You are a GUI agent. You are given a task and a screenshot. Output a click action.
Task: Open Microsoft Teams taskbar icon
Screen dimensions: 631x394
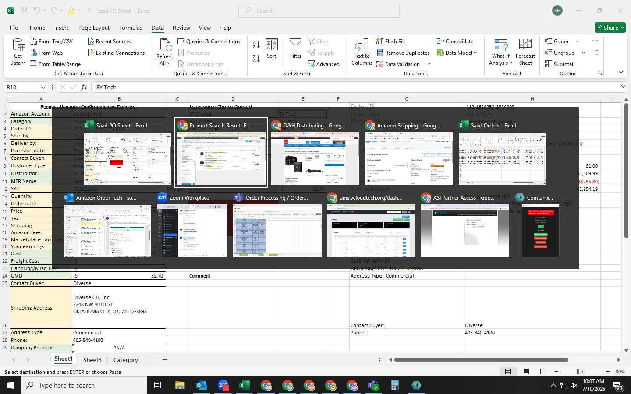coord(373,385)
